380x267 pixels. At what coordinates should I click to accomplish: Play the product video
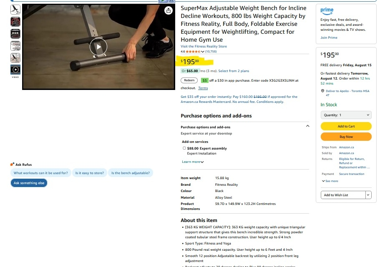point(98,47)
